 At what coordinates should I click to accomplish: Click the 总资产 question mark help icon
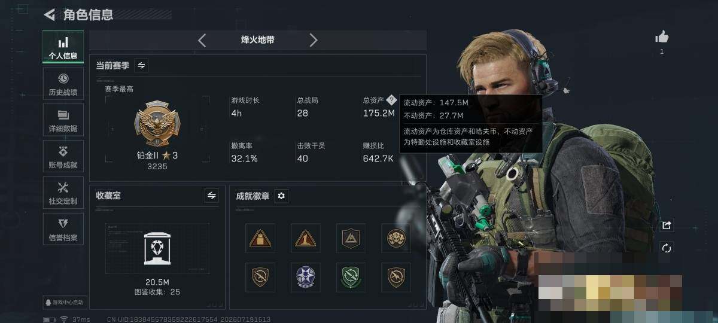[x=391, y=100]
